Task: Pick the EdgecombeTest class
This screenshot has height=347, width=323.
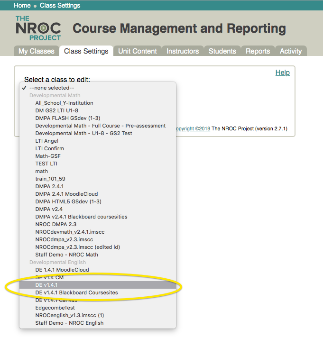Action: (x=98, y=308)
